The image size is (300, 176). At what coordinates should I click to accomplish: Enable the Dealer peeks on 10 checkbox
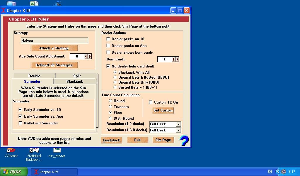(108, 39)
